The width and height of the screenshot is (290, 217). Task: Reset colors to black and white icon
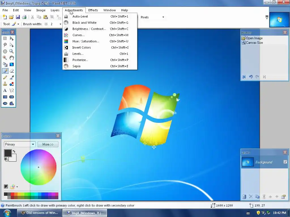pyautogui.click(x=6, y=159)
